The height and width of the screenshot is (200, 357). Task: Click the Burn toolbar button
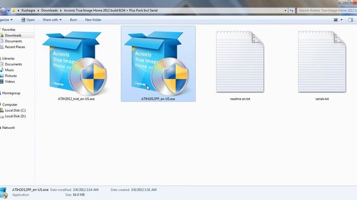pos(73,20)
